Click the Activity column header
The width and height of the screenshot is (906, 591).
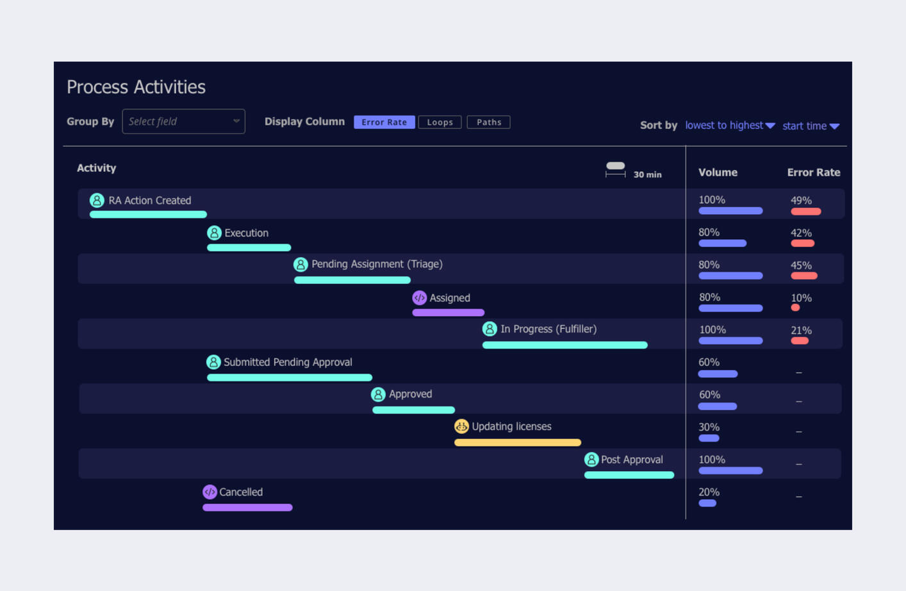[96, 168]
